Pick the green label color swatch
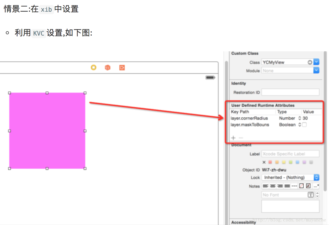The image size is (329, 225). click(x=291, y=162)
